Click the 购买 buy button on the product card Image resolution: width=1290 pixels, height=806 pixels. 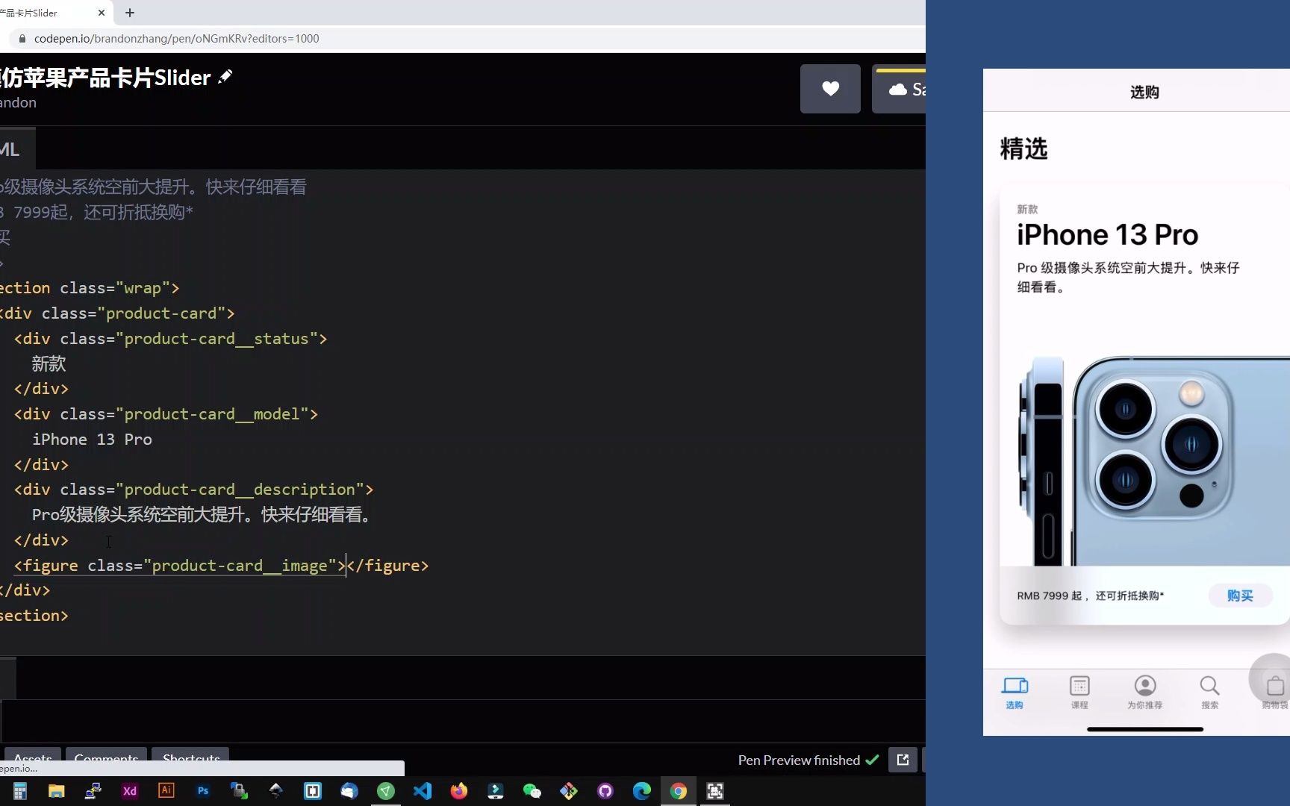pyautogui.click(x=1240, y=596)
